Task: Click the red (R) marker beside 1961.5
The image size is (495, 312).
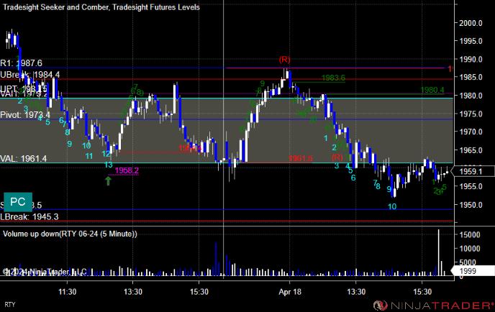Action: 337,157
